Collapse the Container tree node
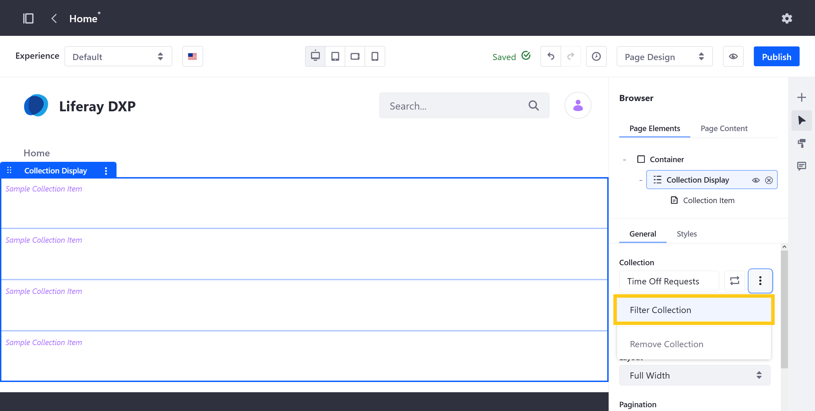Screen dimensions: 815x411 pyautogui.click(x=625, y=159)
